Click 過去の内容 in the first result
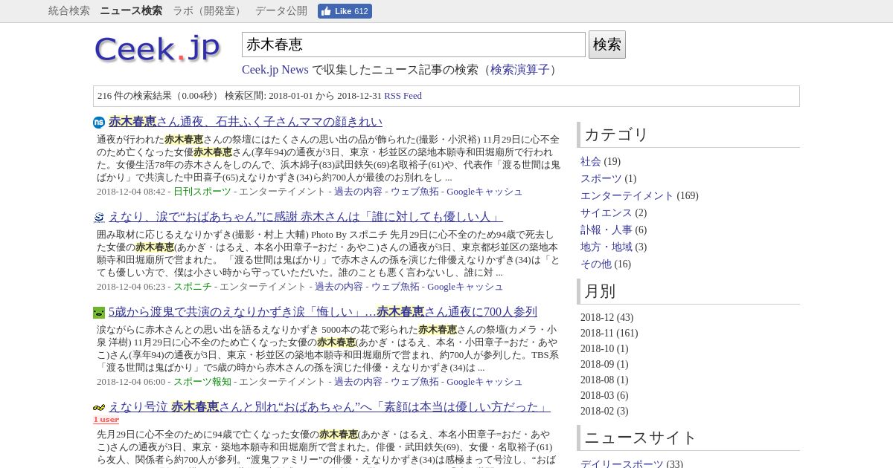 coord(358,192)
